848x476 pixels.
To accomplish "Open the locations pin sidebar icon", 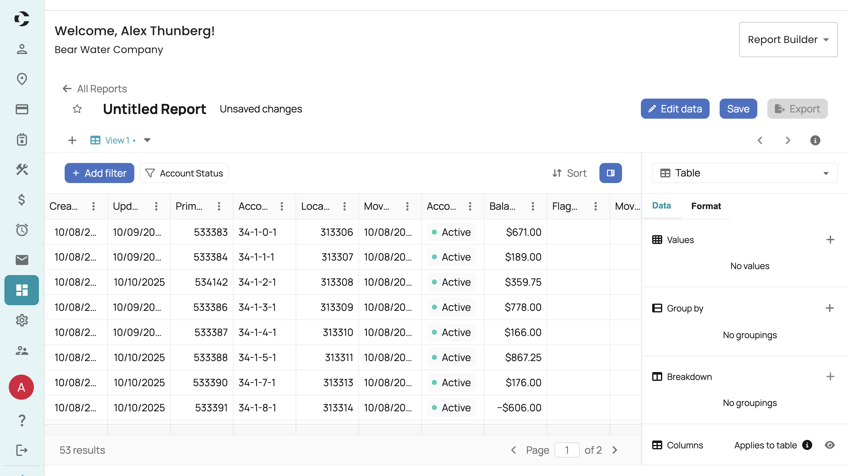I will (x=22, y=79).
